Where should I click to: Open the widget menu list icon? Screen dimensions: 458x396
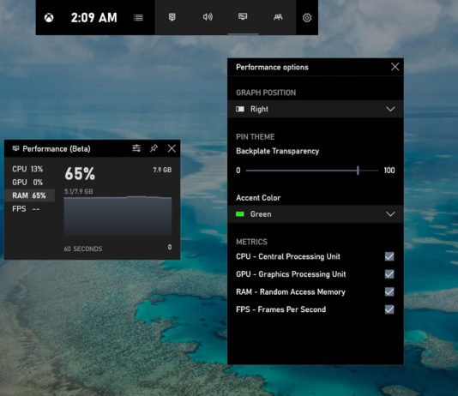click(138, 18)
